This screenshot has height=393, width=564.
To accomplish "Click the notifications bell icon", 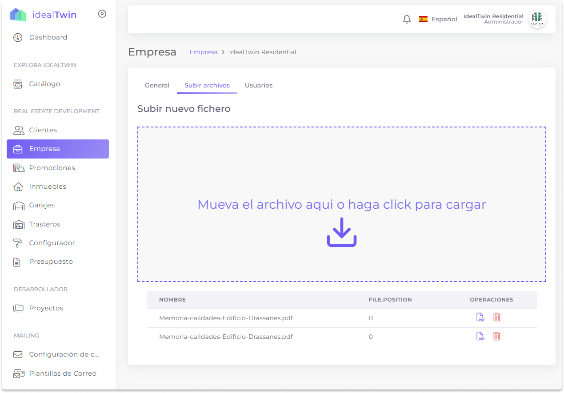I will coord(406,19).
